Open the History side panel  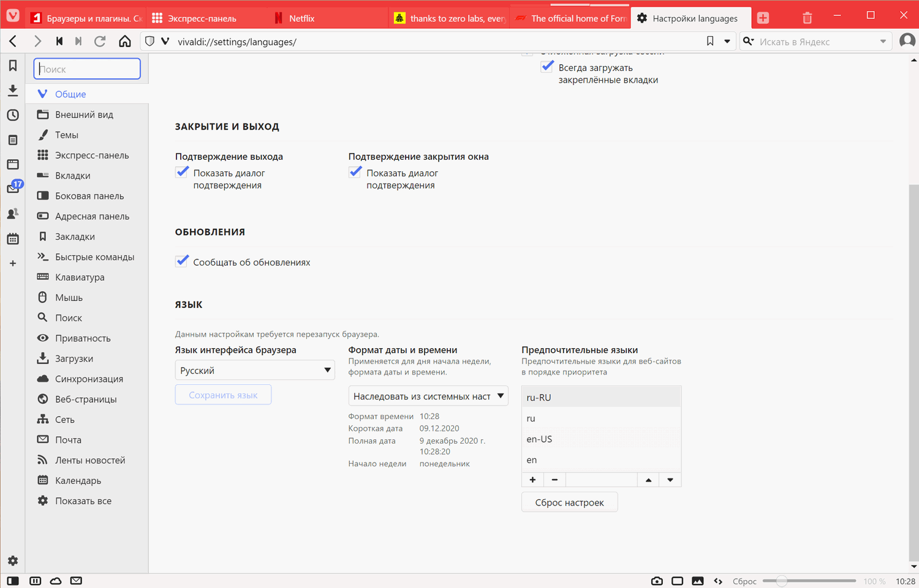13,115
